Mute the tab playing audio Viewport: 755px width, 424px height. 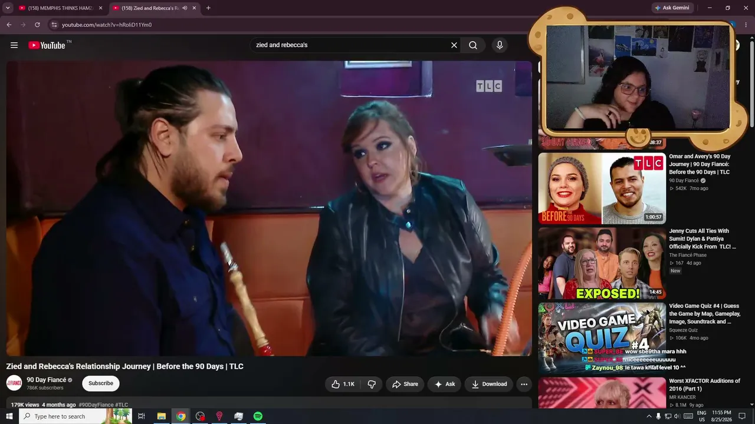tap(185, 8)
